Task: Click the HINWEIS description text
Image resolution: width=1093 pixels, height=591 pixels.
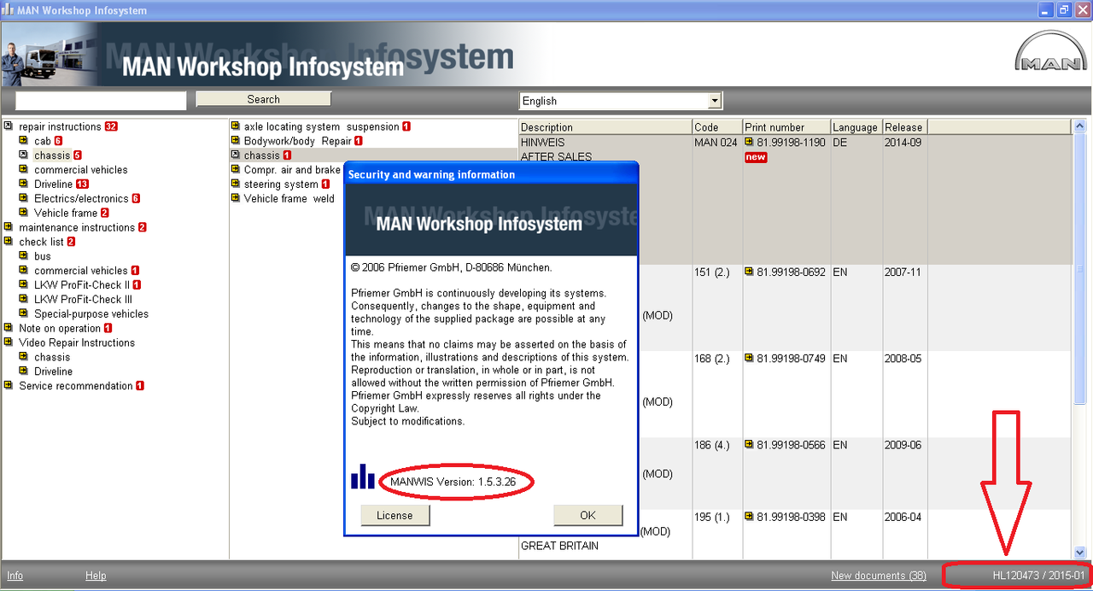Action: pos(542,143)
